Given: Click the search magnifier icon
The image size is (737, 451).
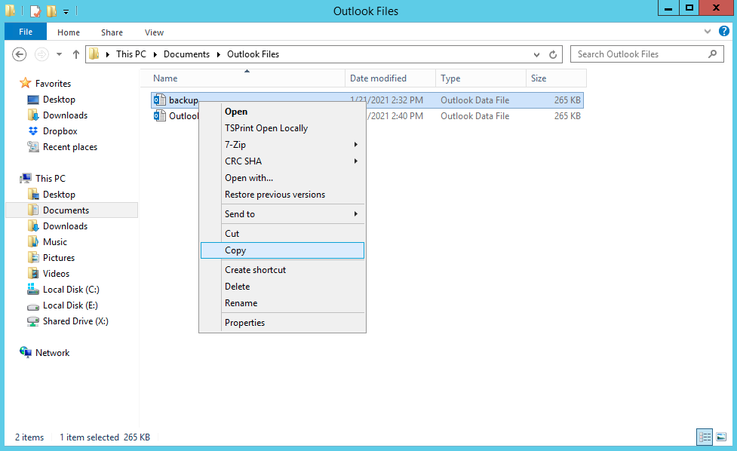Looking at the screenshot, I should click(713, 54).
